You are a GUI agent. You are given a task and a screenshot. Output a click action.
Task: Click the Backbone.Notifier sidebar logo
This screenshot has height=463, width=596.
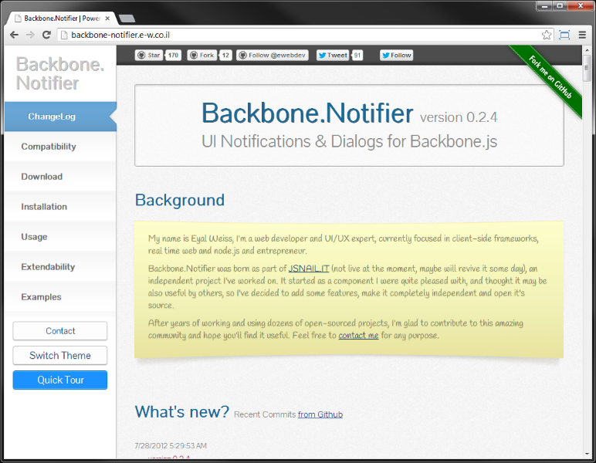[59, 73]
